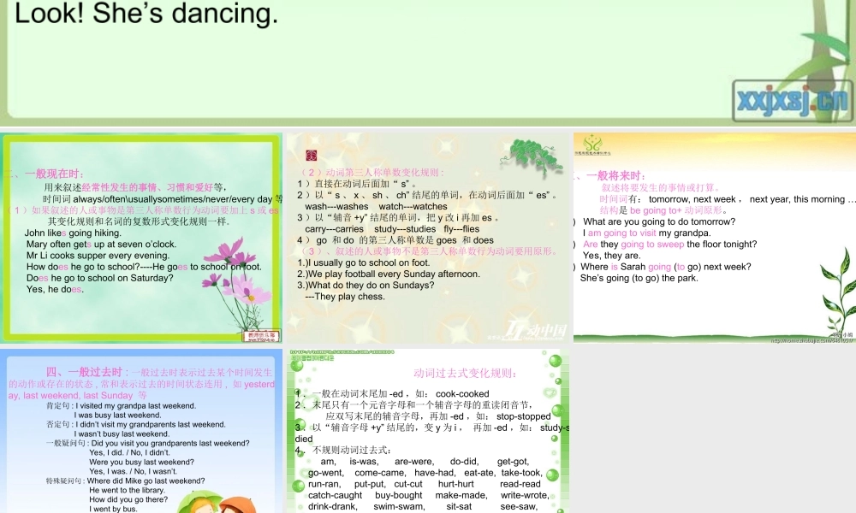Image resolution: width=856 pixels, height=513 pixels.
Task: Click the heading "一般现在时"
Action: pyautogui.click(x=54, y=174)
